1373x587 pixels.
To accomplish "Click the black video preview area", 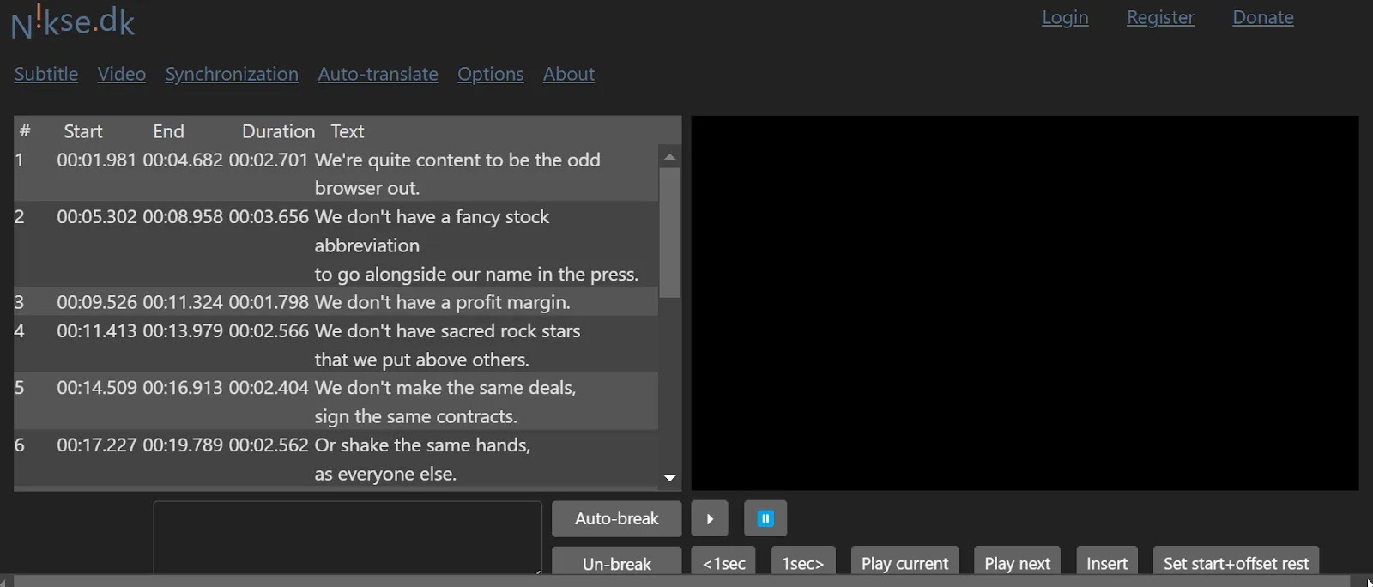I will (1025, 303).
